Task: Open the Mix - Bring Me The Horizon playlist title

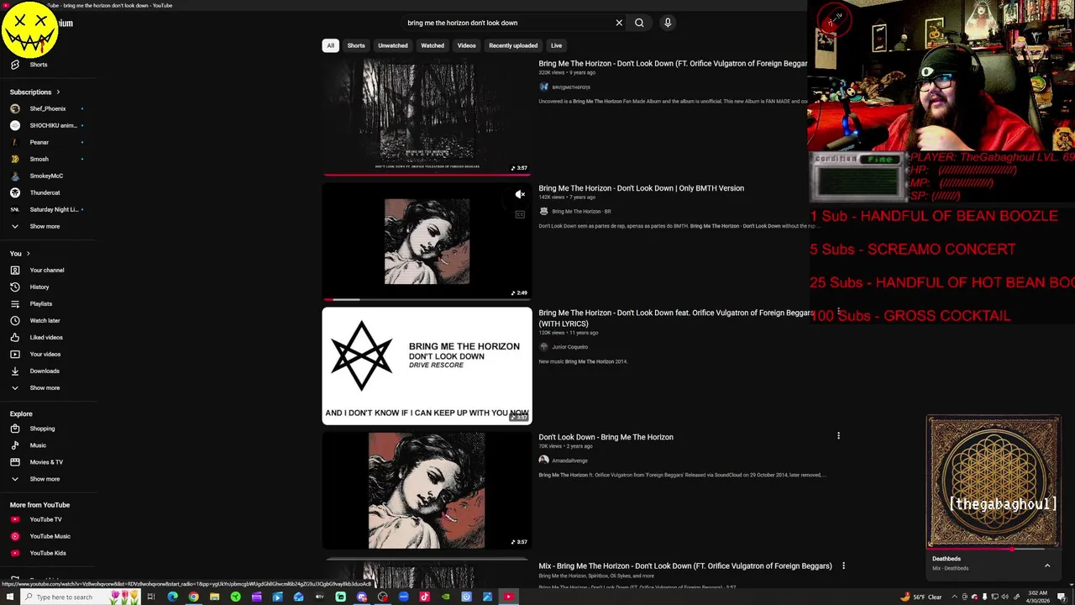Action: click(x=685, y=566)
